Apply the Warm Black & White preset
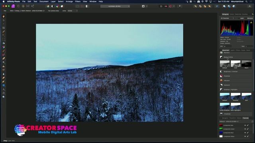Screen dimensions: 255x143 click(246, 64)
